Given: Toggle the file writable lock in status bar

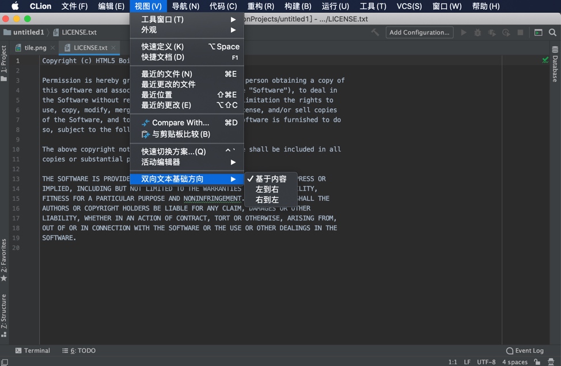Looking at the screenshot, I should pyautogui.click(x=537, y=361).
